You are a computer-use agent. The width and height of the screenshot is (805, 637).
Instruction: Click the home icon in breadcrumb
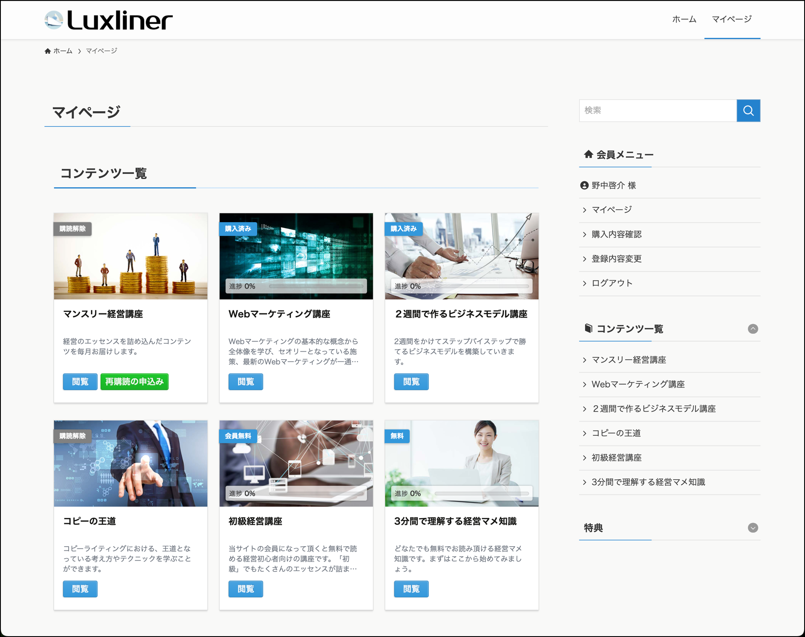(x=48, y=51)
